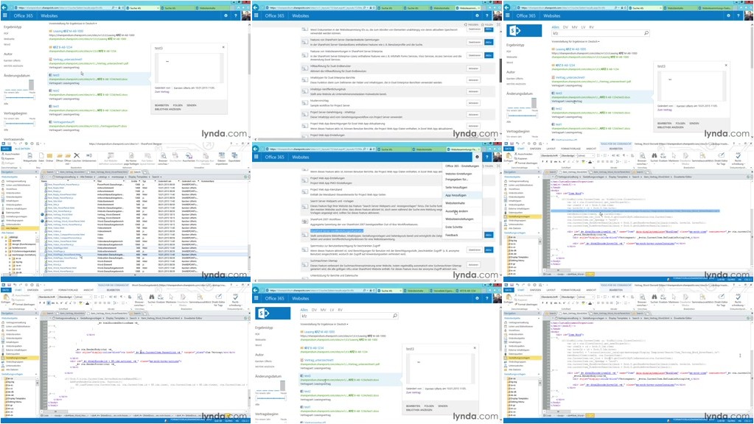Open results language dropdown in top-right screenshot
Image resolution: width=754 pixels, height=424 pixels.
[x=575, y=41]
